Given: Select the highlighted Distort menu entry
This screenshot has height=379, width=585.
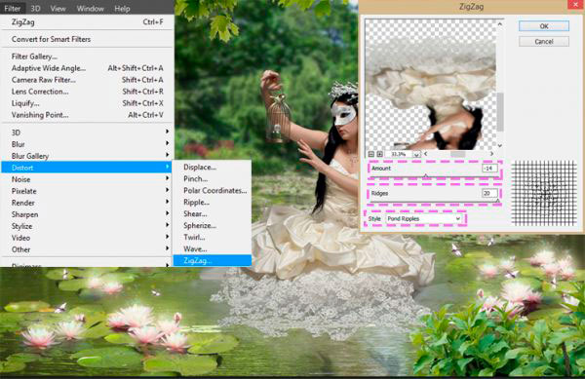Looking at the screenshot, I should tap(86, 168).
